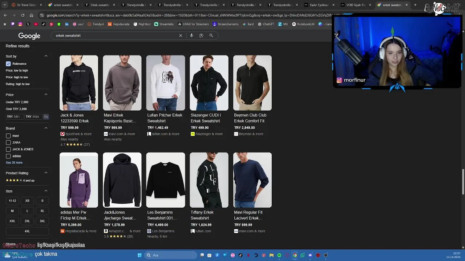The image size is (465, 261).
Task: Switch to the Kadın Eşofman tab
Action: pos(319,5)
